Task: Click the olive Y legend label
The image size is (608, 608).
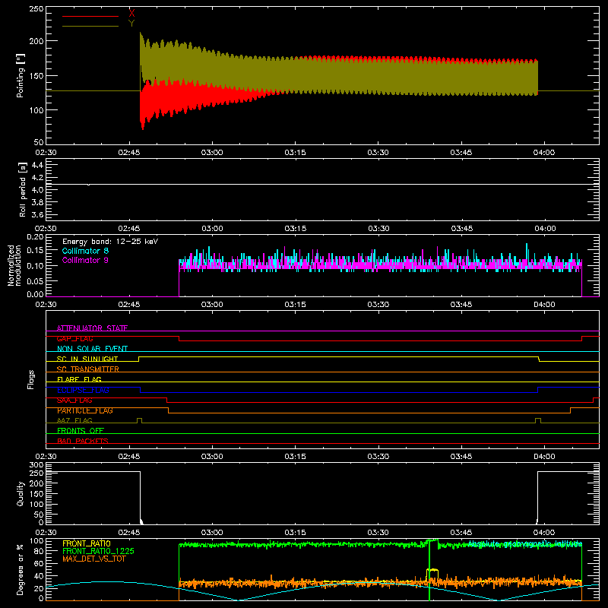Action: [x=131, y=24]
